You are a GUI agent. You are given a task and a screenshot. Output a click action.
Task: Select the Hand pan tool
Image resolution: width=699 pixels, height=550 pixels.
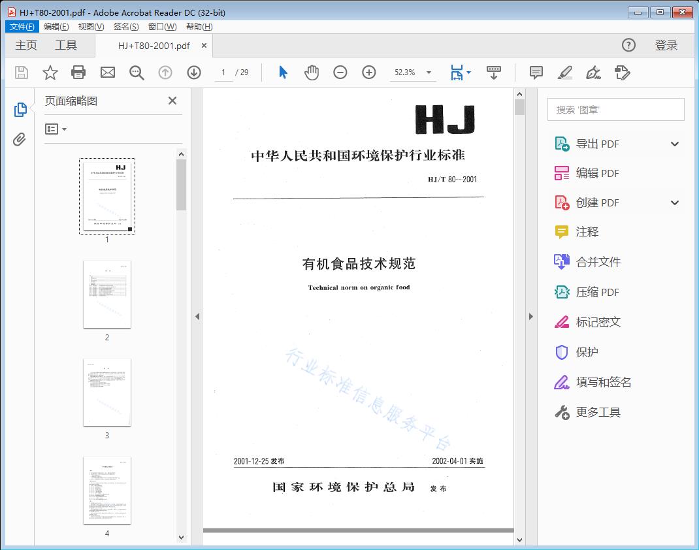tap(312, 73)
